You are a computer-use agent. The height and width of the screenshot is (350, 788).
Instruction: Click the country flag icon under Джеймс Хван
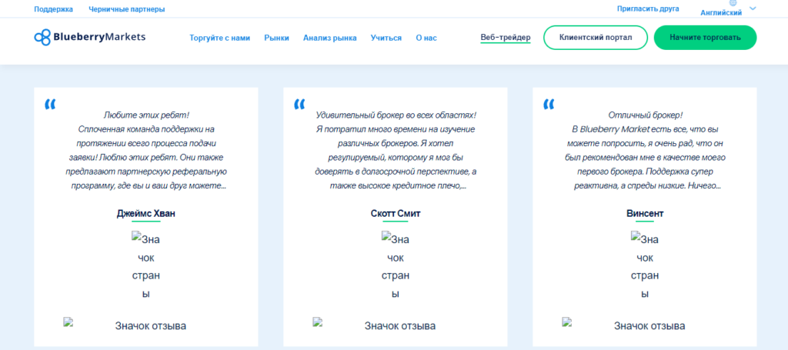146,265
